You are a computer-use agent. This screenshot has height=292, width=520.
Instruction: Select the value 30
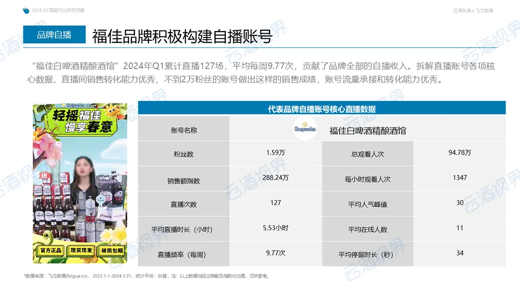pos(460,203)
